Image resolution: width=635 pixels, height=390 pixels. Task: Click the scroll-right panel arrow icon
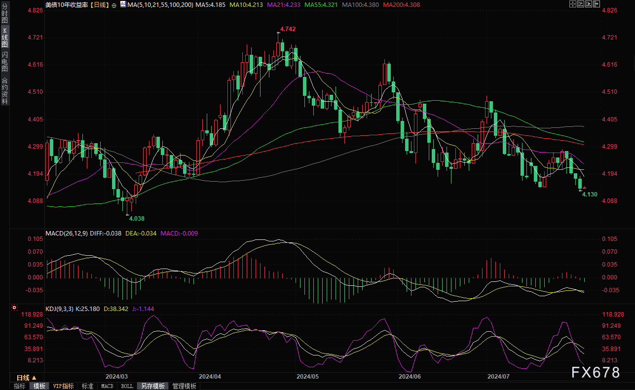(x=596, y=4)
